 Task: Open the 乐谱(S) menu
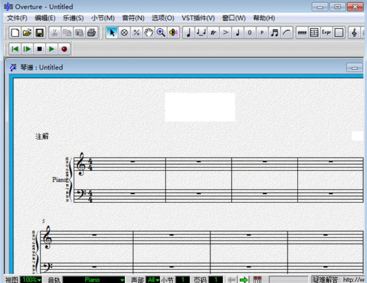coord(73,18)
